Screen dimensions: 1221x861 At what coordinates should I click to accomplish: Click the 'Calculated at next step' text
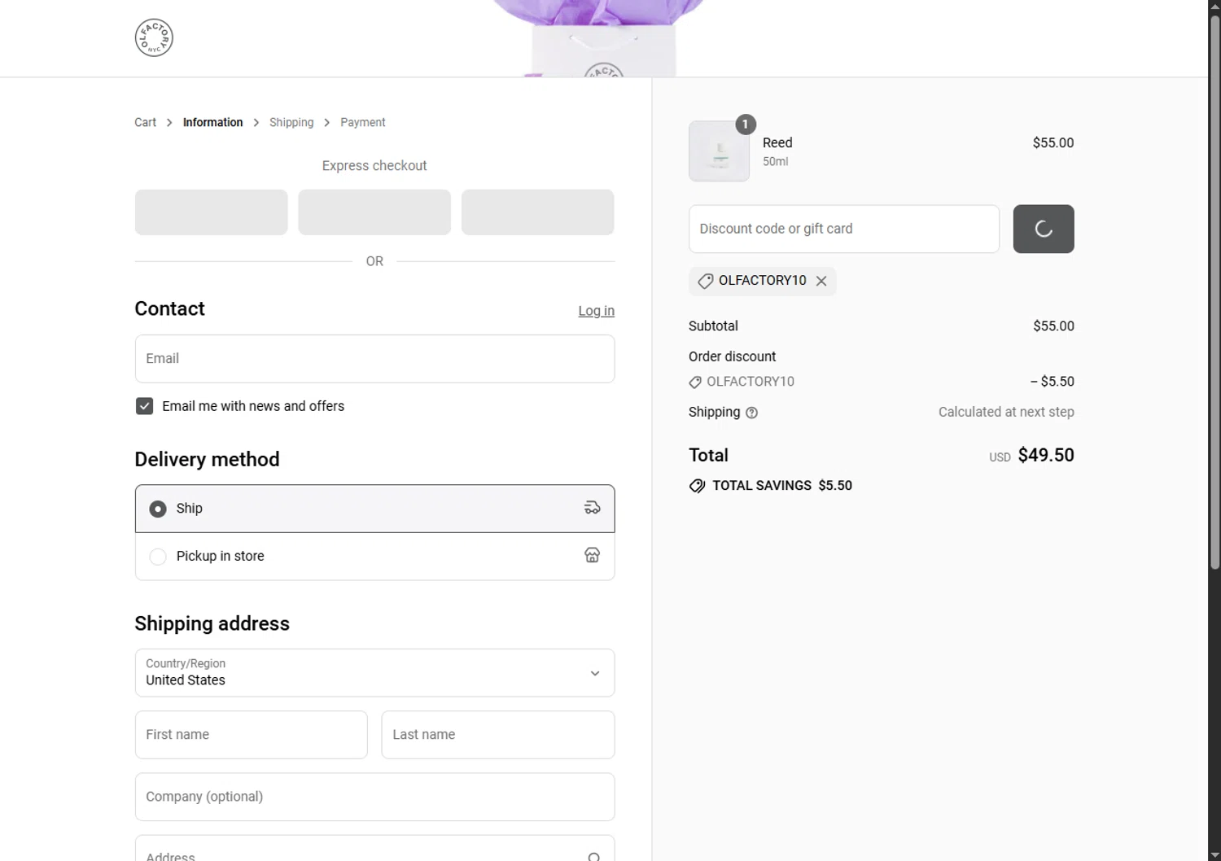pos(1006,412)
